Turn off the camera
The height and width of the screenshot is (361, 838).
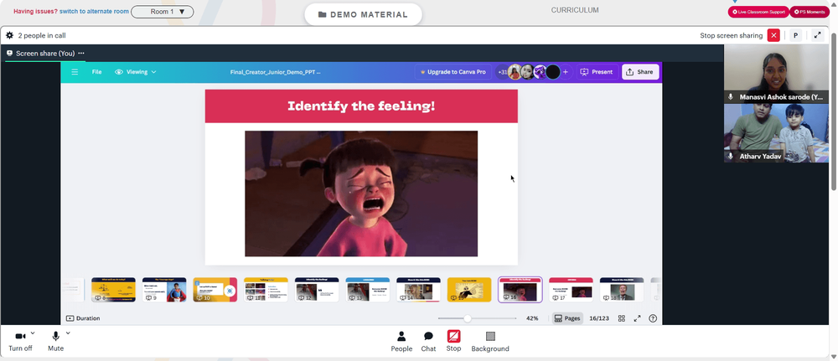pyautogui.click(x=20, y=337)
